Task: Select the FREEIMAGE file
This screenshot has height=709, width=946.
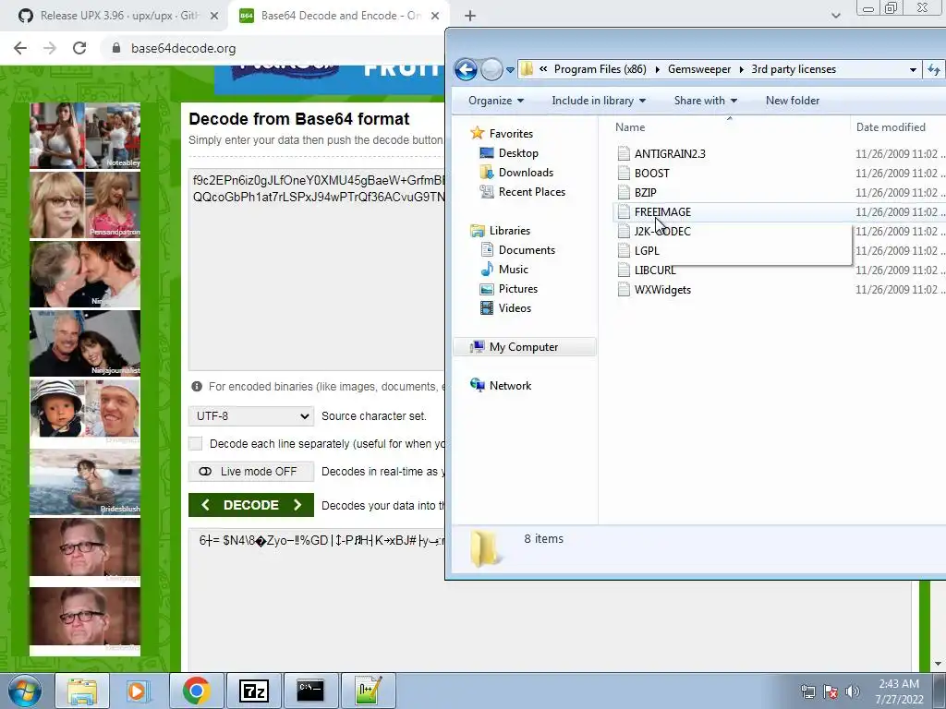Action: (x=662, y=211)
